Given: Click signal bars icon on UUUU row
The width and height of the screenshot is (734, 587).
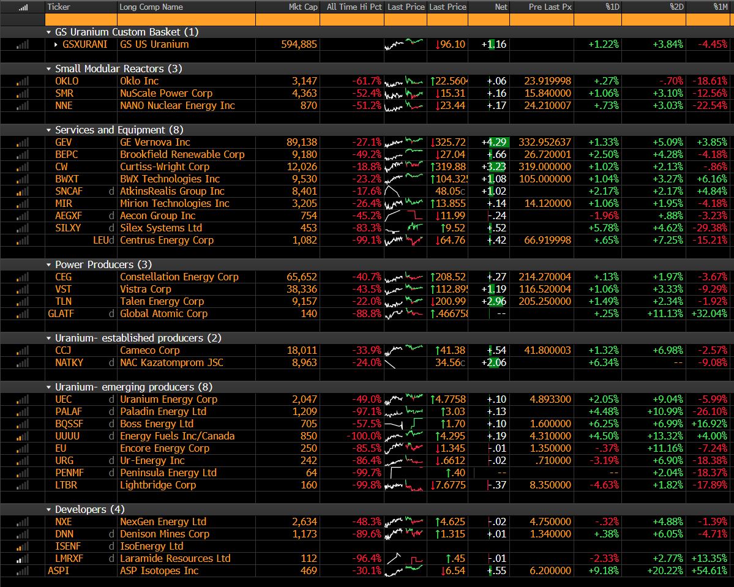Looking at the screenshot, I should click(x=22, y=436).
